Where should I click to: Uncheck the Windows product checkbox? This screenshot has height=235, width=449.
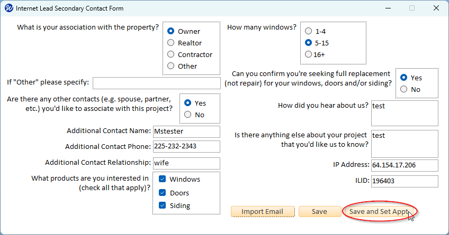tap(163, 179)
